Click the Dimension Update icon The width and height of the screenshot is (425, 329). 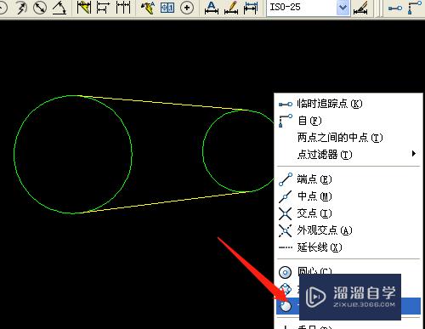pos(251,8)
